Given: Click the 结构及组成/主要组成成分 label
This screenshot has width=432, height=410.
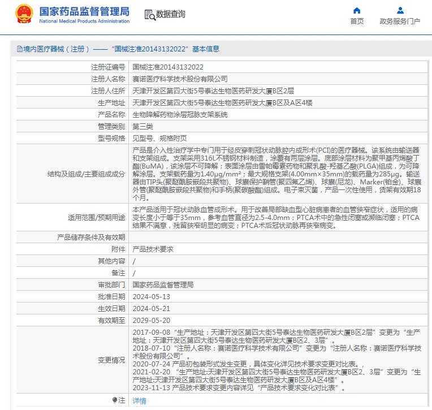Looking at the screenshot, I should tap(87, 174).
